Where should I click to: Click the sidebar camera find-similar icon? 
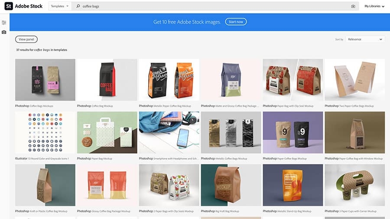pyautogui.click(x=4, y=32)
